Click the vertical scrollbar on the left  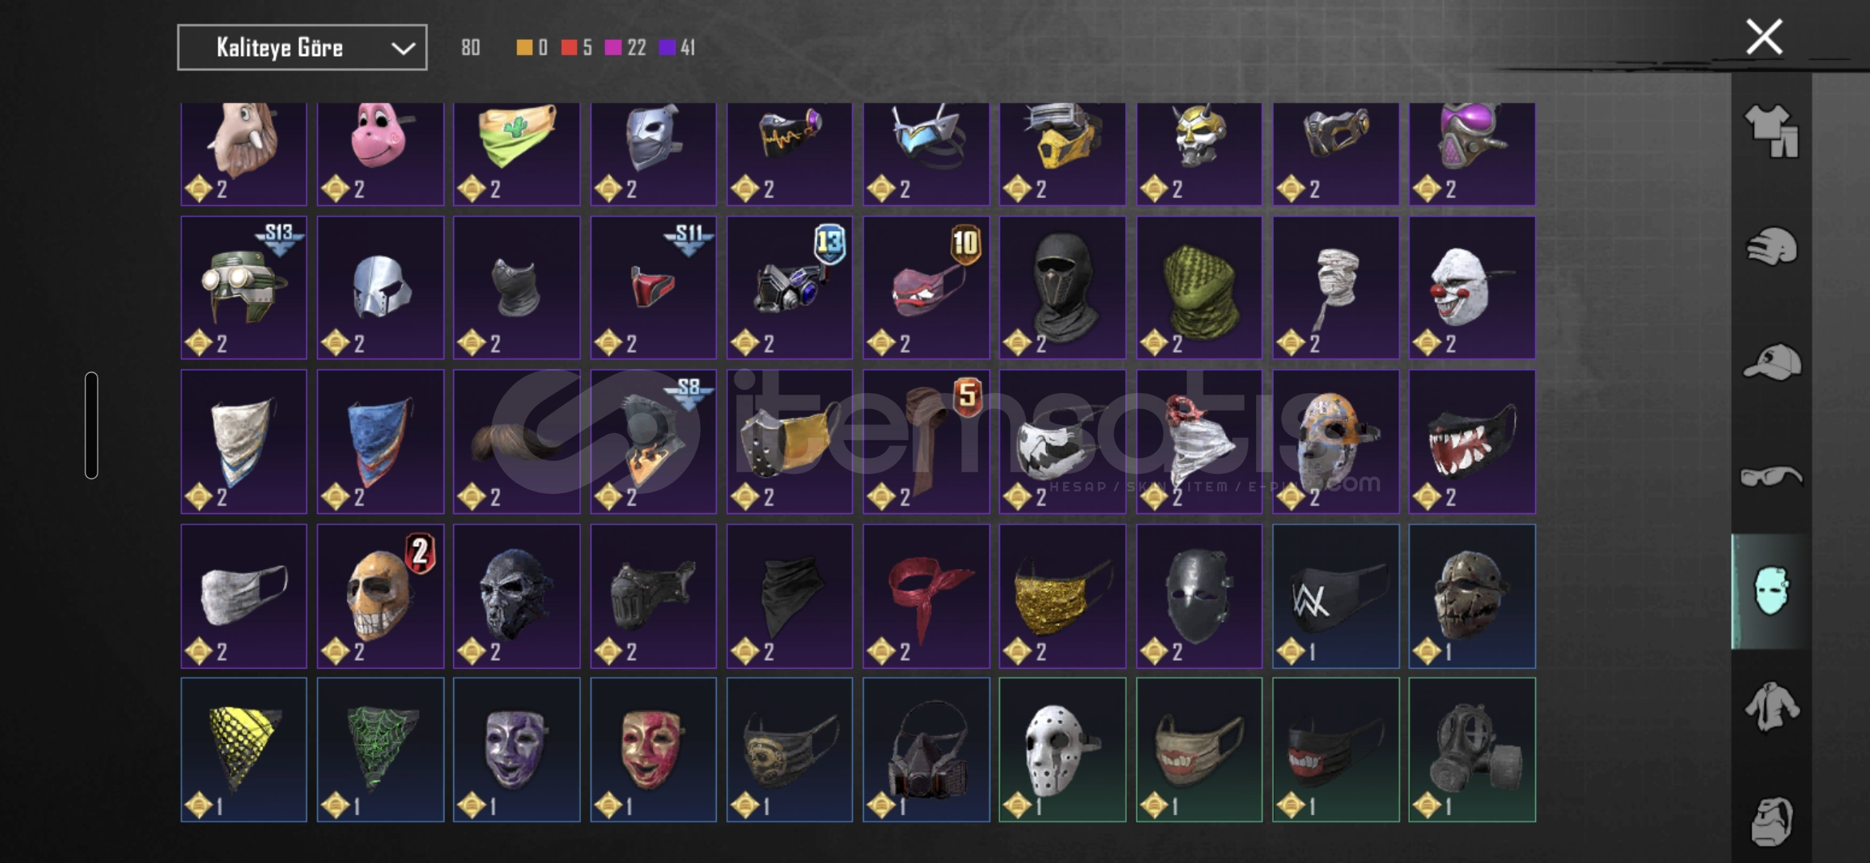coord(92,425)
